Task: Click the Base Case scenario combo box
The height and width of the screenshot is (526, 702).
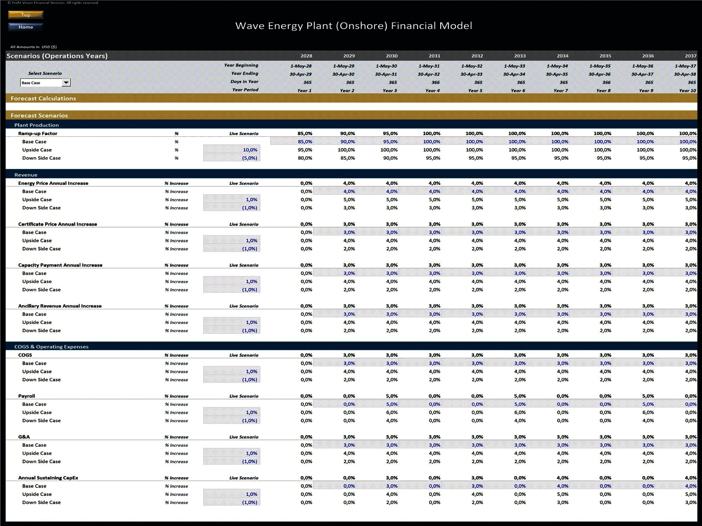Action: coord(45,83)
